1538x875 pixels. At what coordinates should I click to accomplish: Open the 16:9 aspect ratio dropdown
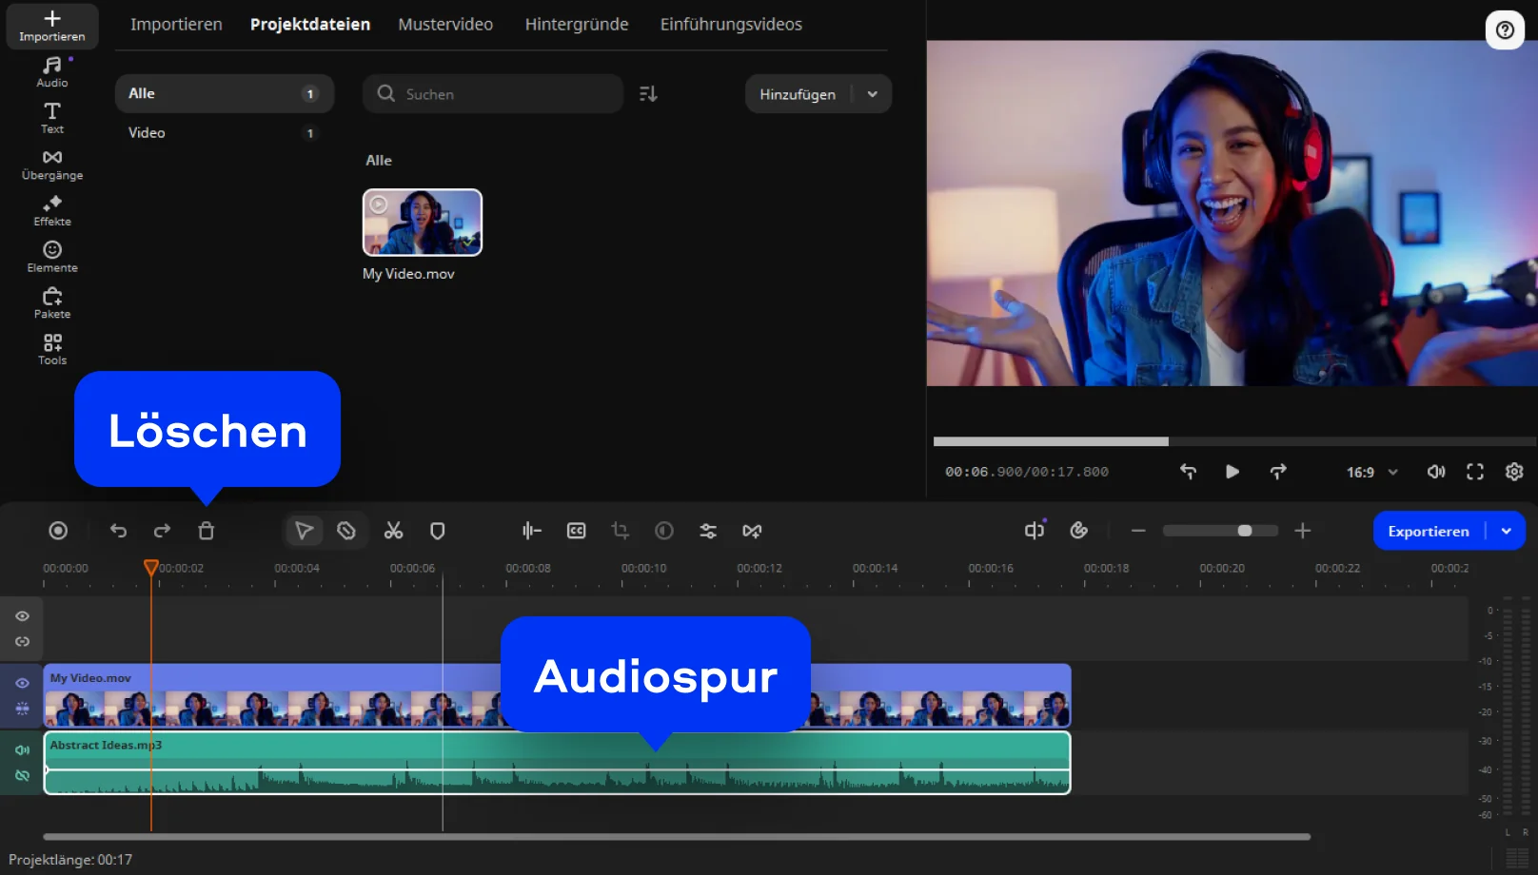point(1371,472)
